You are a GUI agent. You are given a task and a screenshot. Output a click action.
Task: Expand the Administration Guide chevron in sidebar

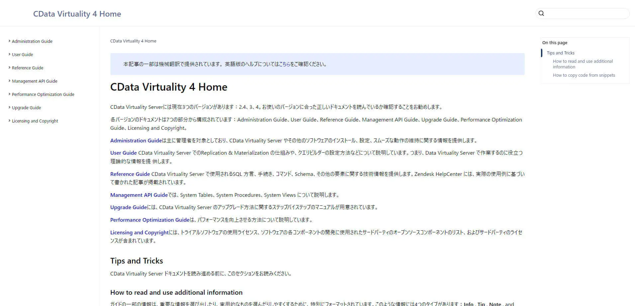point(9,41)
